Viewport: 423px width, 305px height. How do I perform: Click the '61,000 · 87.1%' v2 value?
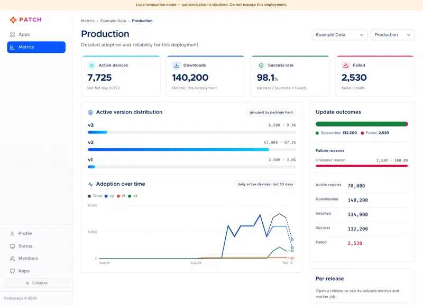(x=280, y=142)
